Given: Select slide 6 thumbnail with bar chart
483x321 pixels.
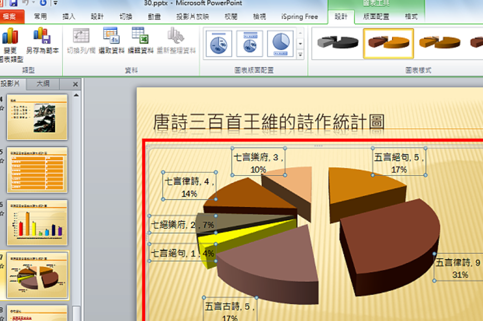Looking at the screenshot, I should [x=37, y=223].
